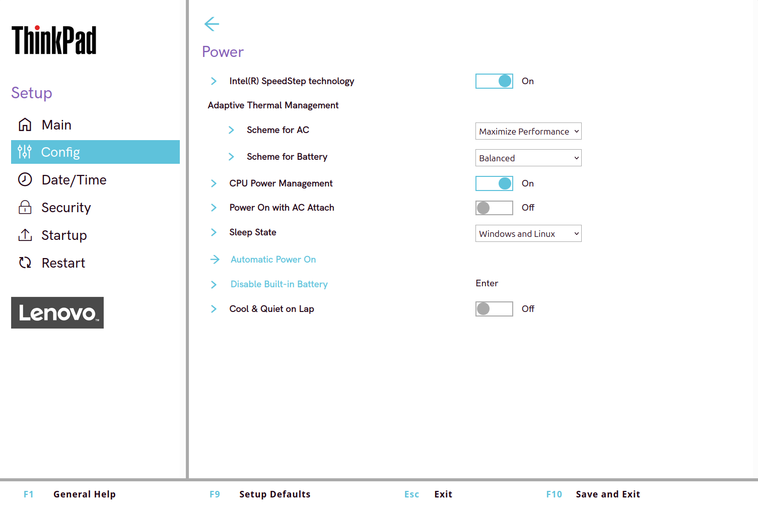Viewport: 758px width, 505px height.
Task: Open the Restart menu item
Action: tap(95, 263)
